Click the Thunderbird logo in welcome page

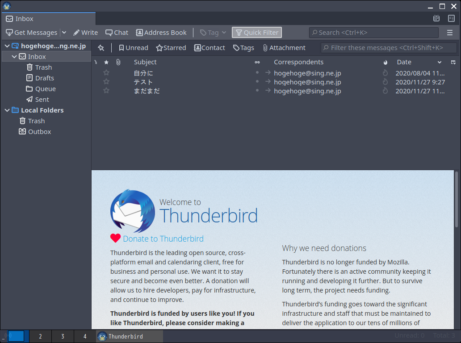coord(133,211)
